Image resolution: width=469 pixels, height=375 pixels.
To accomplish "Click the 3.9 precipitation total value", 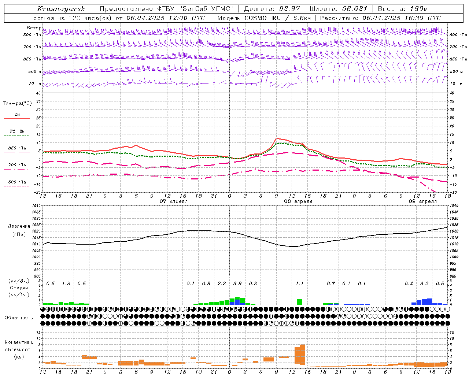I will coord(237,283).
